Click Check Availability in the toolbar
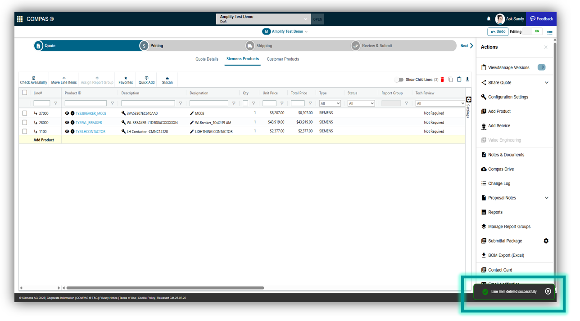Screen dimensions: 580x321 click(x=33, y=80)
